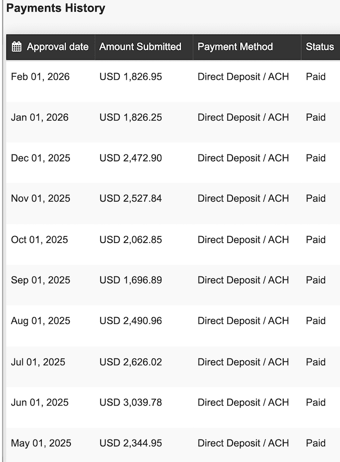
Task: Click the Paid status for Nov 01, 2025
Action: (315, 198)
